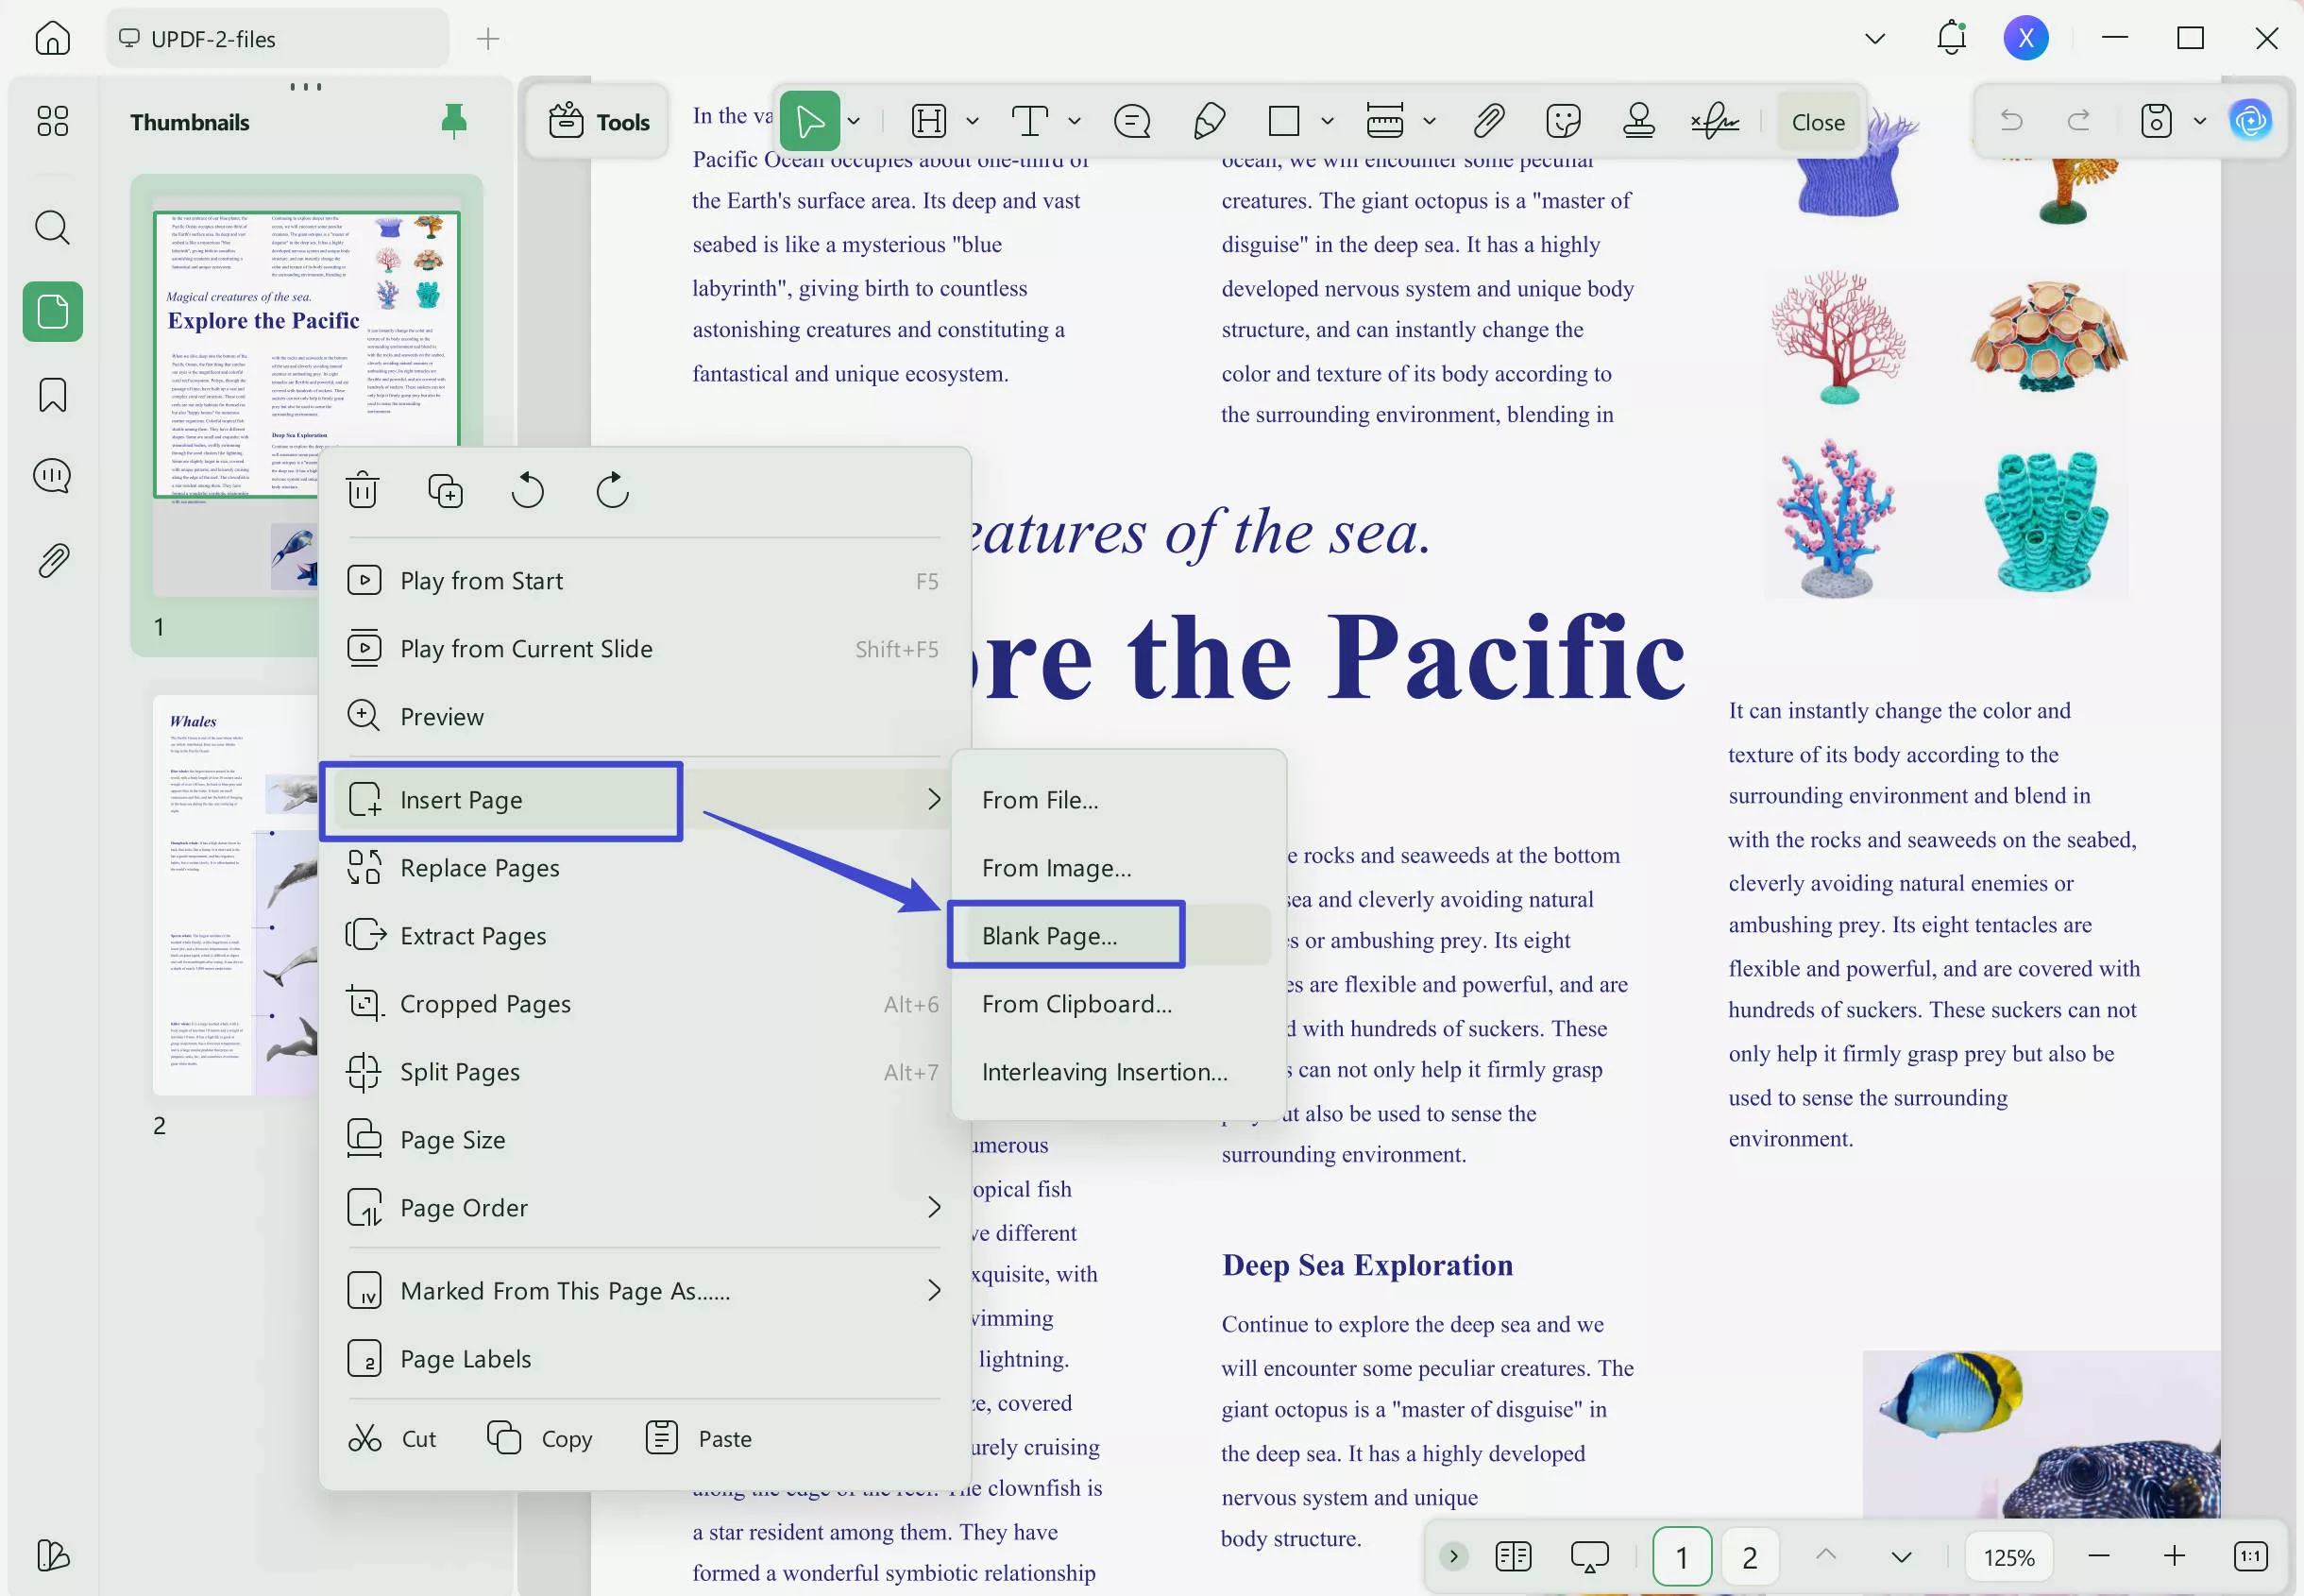The height and width of the screenshot is (1596, 2304).
Task: Click the Tools button
Action: click(x=600, y=122)
